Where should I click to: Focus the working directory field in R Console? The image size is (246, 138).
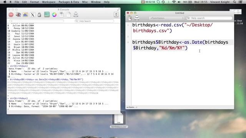pyautogui.click(x=37, y=21)
